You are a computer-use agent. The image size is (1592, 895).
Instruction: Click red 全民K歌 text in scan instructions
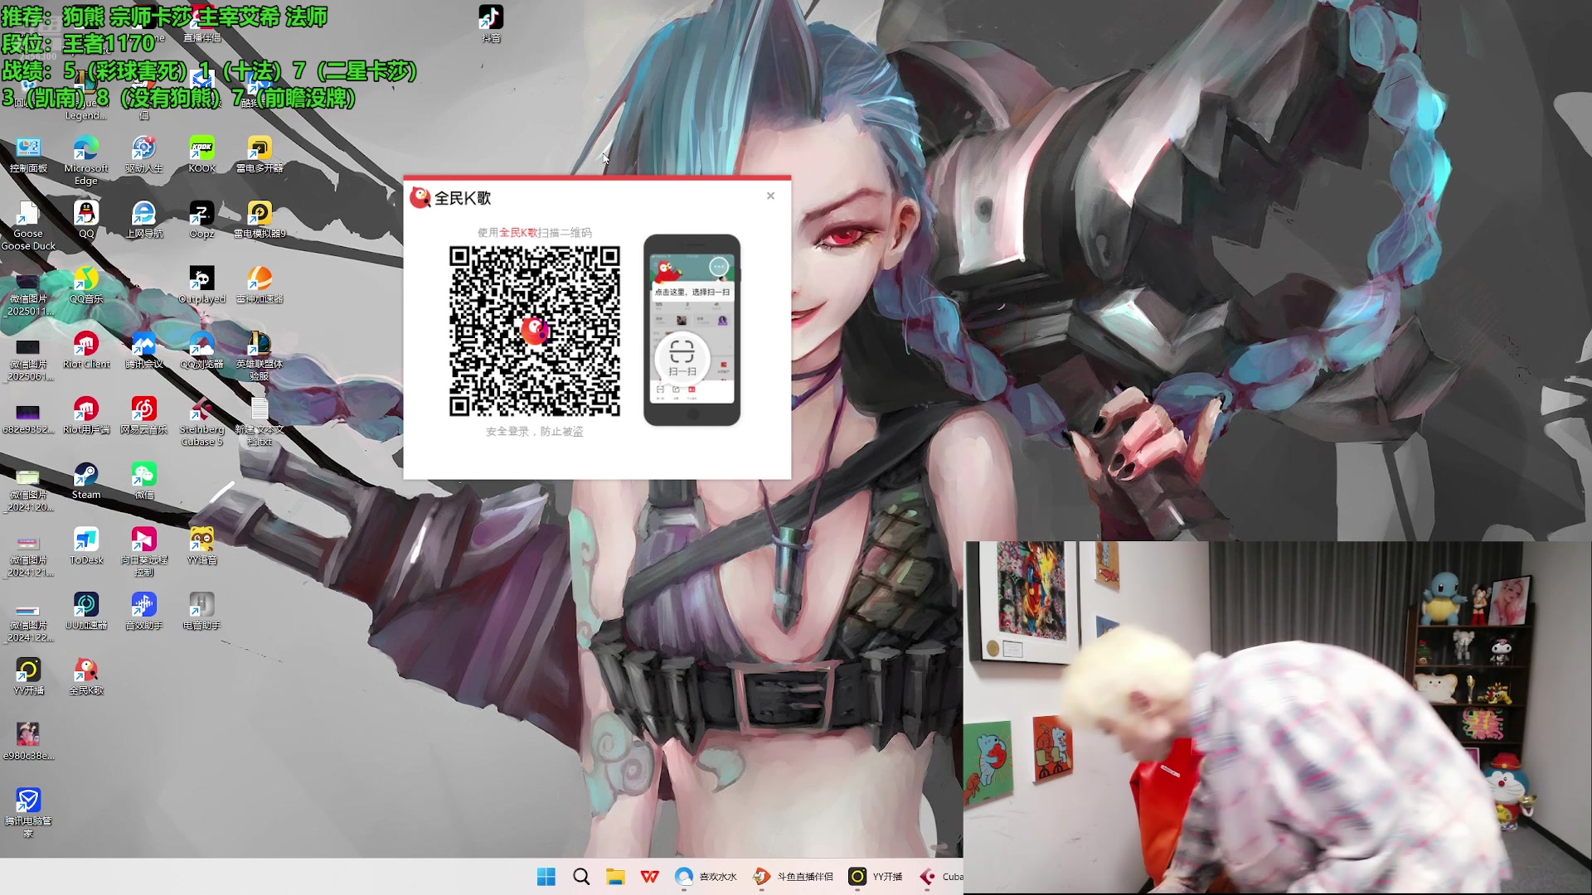click(x=518, y=233)
